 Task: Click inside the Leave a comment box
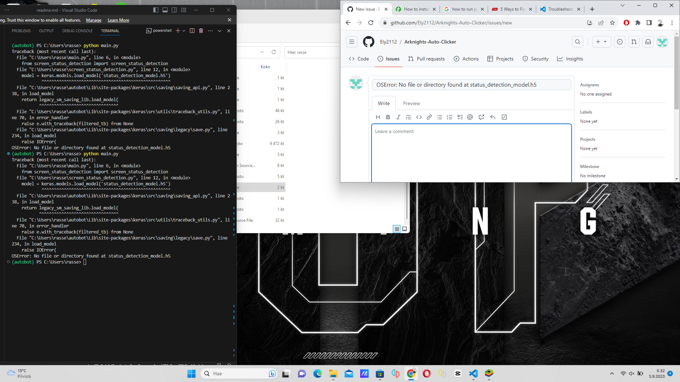pyautogui.click(x=471, y=152)
